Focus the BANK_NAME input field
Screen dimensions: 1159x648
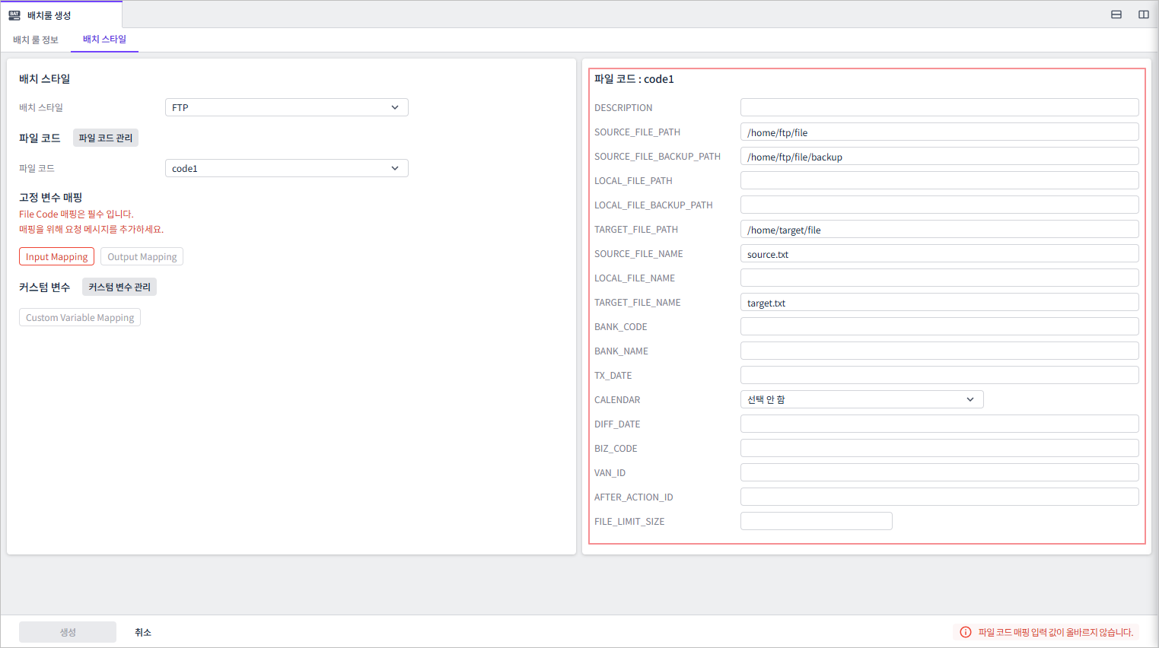click(940, 351)
